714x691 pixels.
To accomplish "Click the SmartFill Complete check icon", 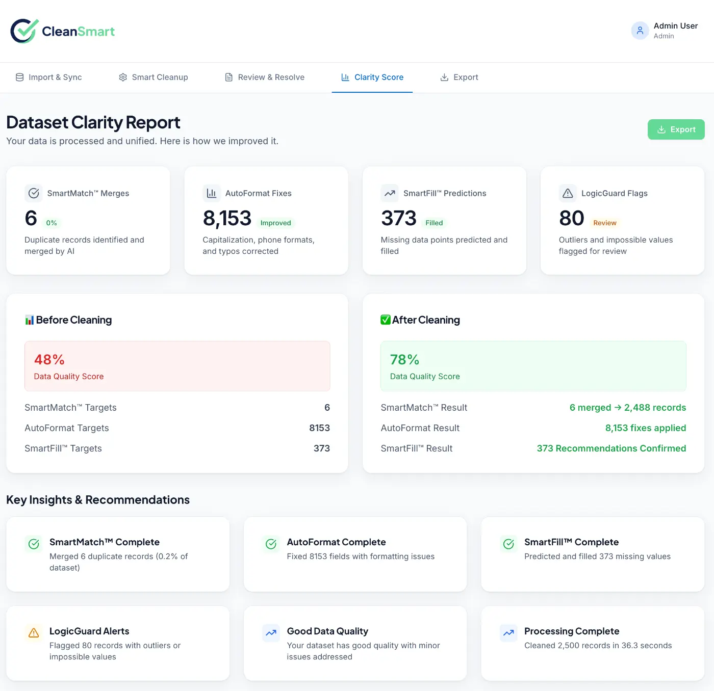I will [508, 544].
